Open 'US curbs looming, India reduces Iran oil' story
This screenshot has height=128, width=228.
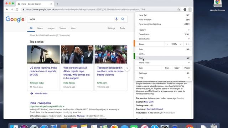tap(43, 71)
